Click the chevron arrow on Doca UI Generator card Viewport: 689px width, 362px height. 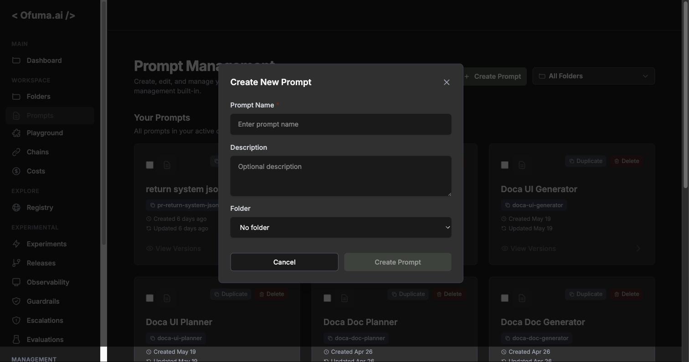pos(638,249)
